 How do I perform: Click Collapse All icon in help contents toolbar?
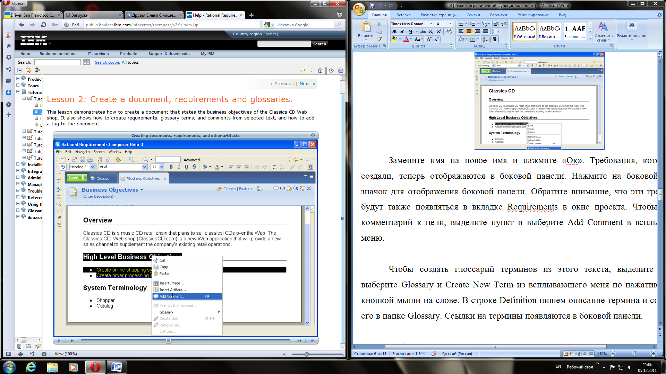pyautogui.click(x=20, y=70)
